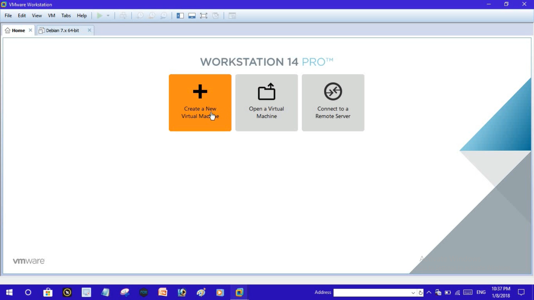Open the notepad app in the taskbar

click(x=106, y=292)
